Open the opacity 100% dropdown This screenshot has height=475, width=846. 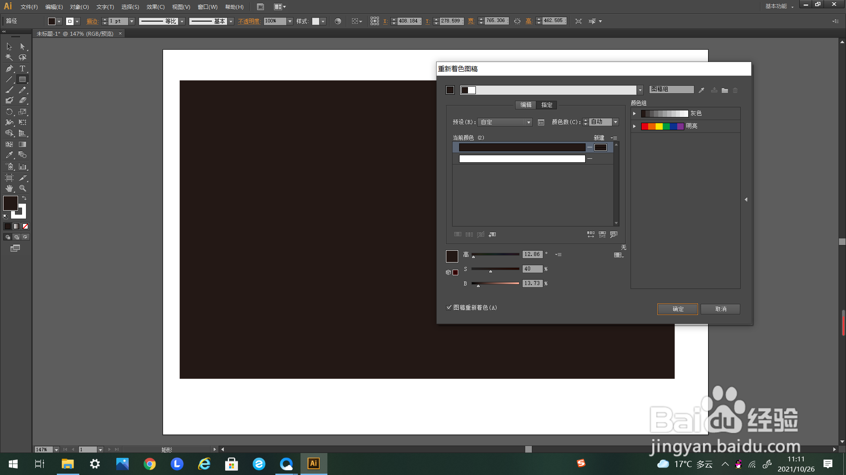290,21
